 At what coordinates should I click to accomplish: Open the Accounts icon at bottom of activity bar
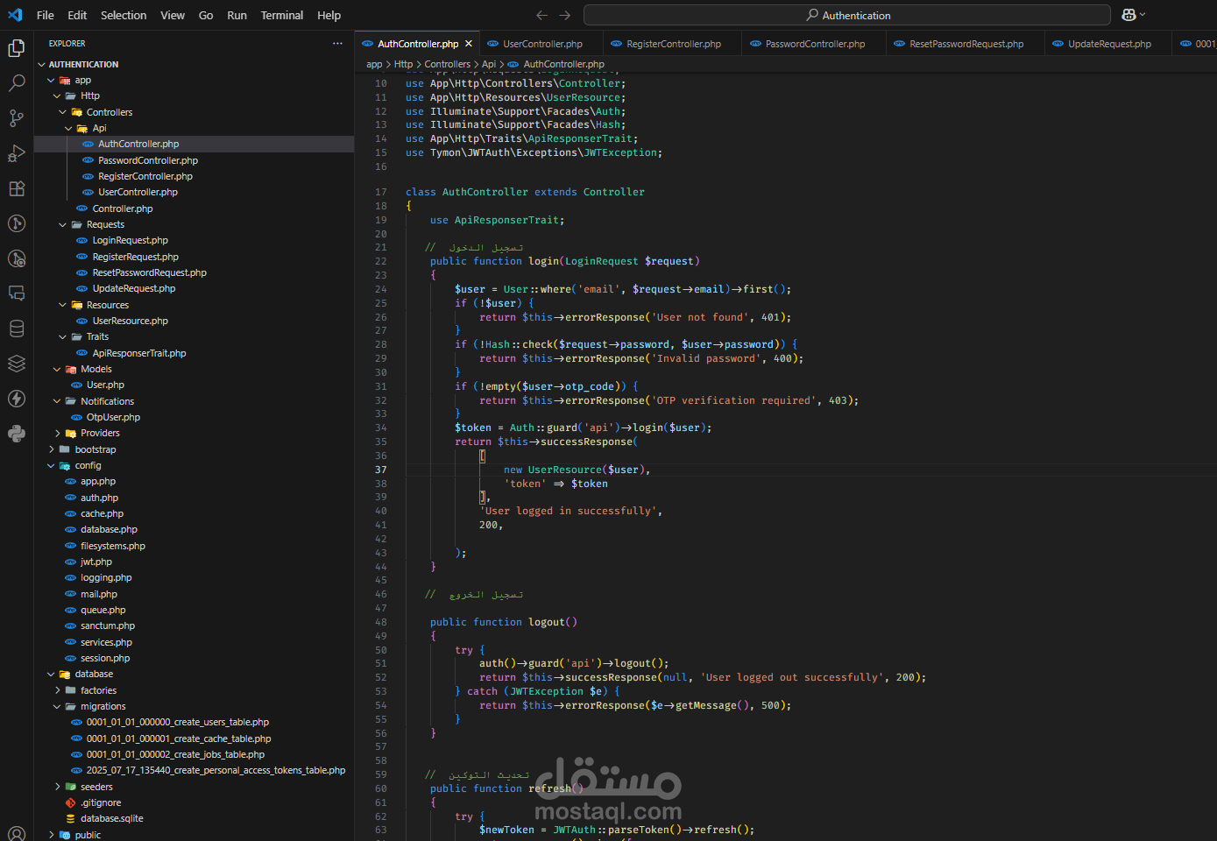click(17, 833)
